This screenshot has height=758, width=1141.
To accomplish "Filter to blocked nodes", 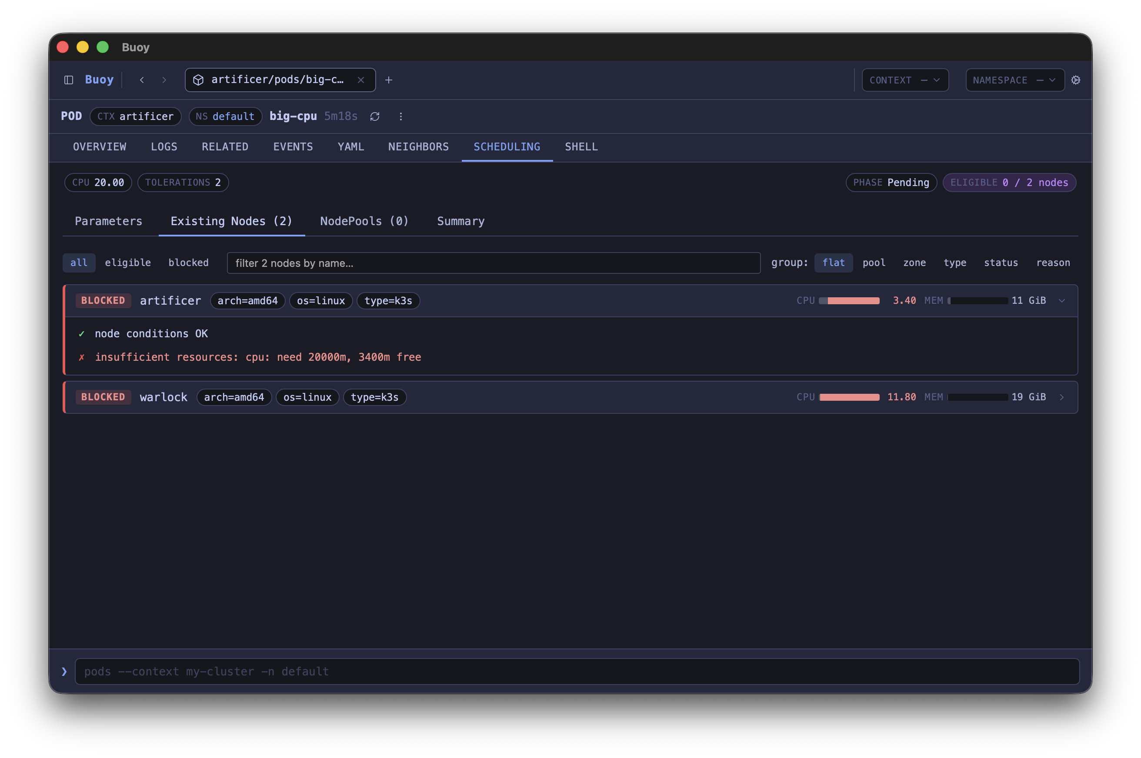I will point(188,263).
